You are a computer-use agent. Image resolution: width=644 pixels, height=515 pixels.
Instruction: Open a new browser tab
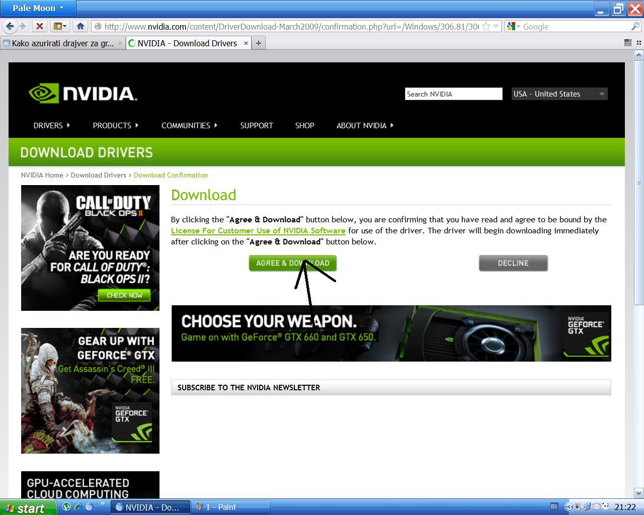[258, 43]
